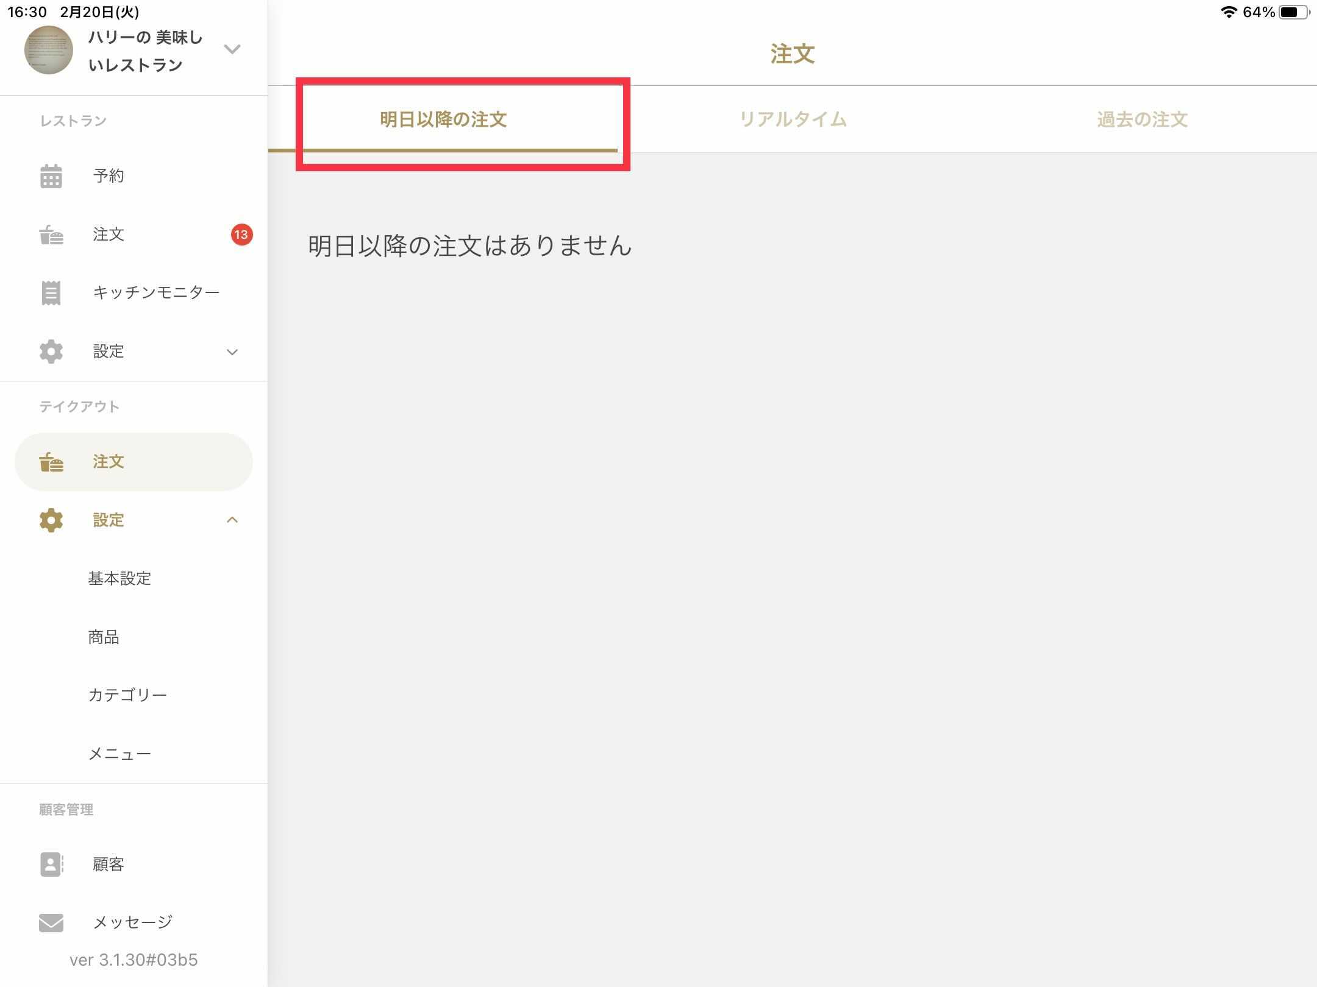Screen dimensions: 1317x987
Task: Select the 明日以降の注文 tab
Action: click(443, 119)
